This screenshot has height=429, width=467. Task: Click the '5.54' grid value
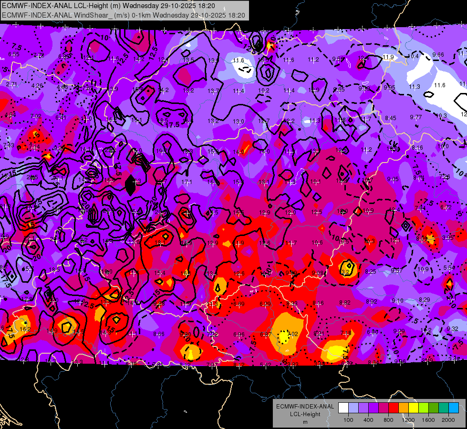tap(449, 267)
